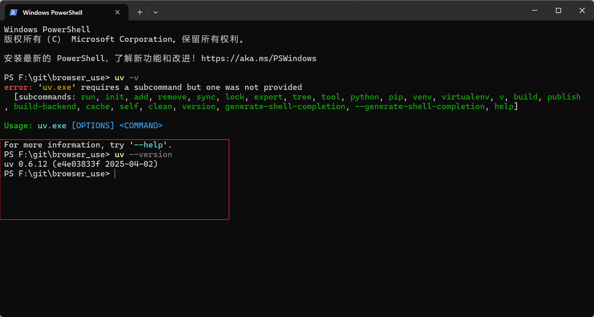Click the PowerShell icon in the tab
The width and height of the screenshot is (594, 317).
[13, 12]
